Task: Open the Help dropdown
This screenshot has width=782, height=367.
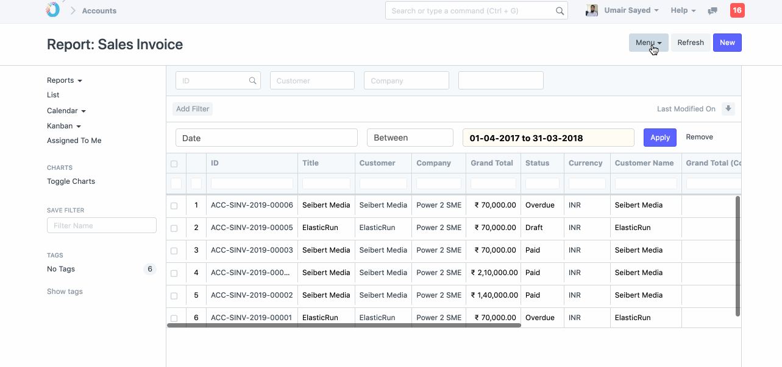Action: click(683, 10)
